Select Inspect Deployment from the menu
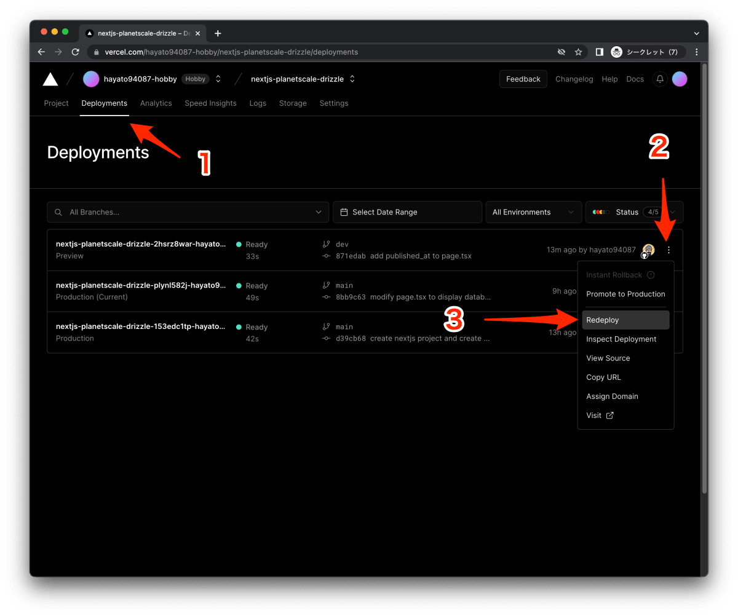This screenshot has height=616, width=738. coord(625,339)
